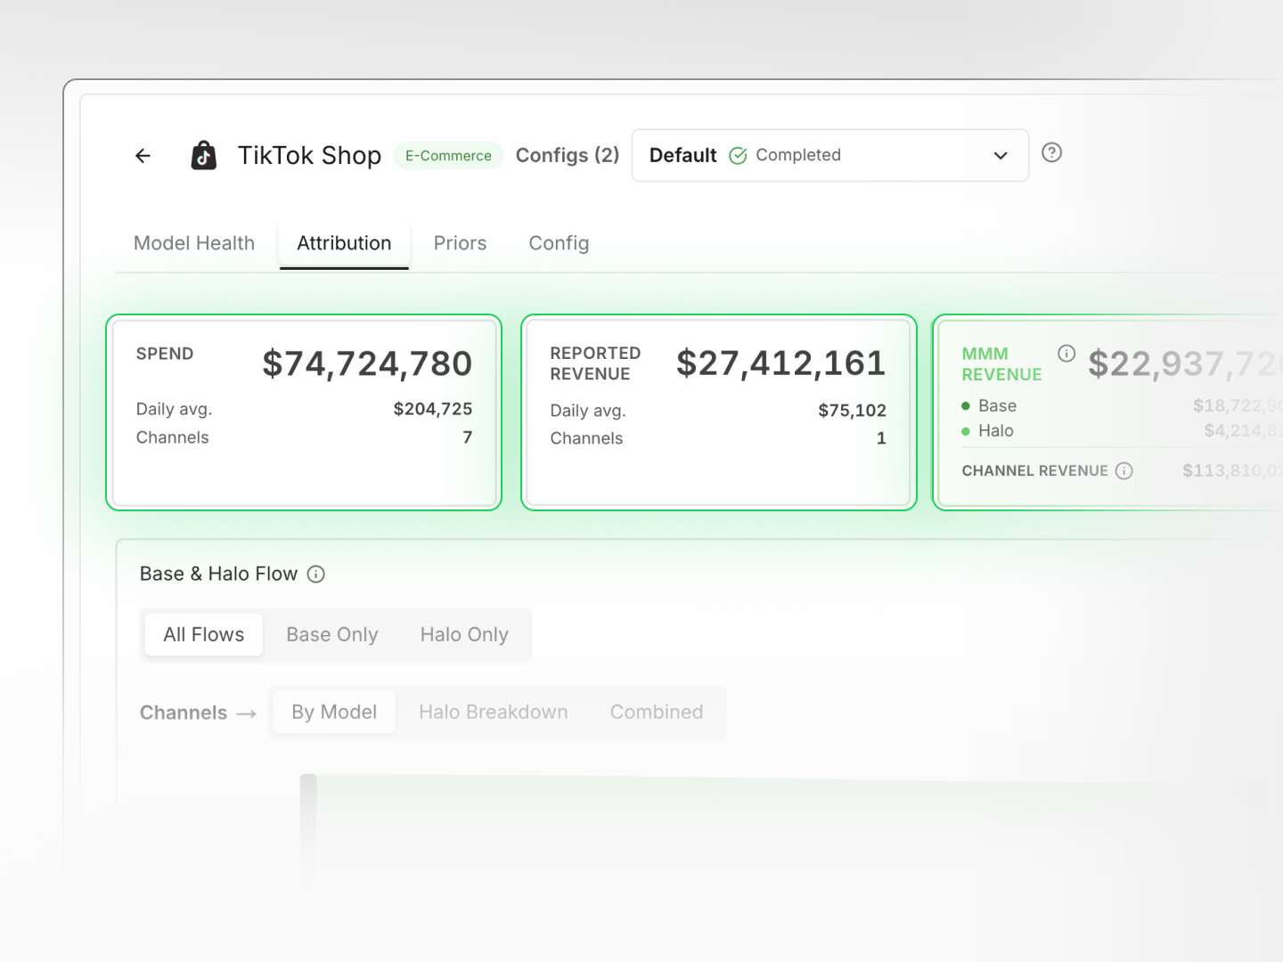Click the MMM REVENUE card heading
Screen dimensions: 1283x962
click(1001, 364)
